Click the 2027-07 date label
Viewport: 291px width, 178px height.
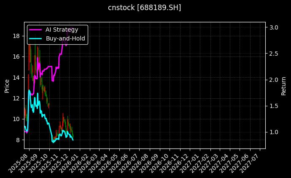pyautogui.click(x=249, y=163)
